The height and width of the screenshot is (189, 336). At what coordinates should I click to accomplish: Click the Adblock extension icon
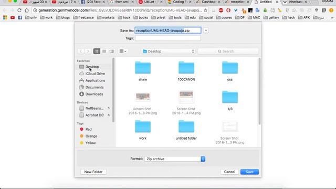221,10
